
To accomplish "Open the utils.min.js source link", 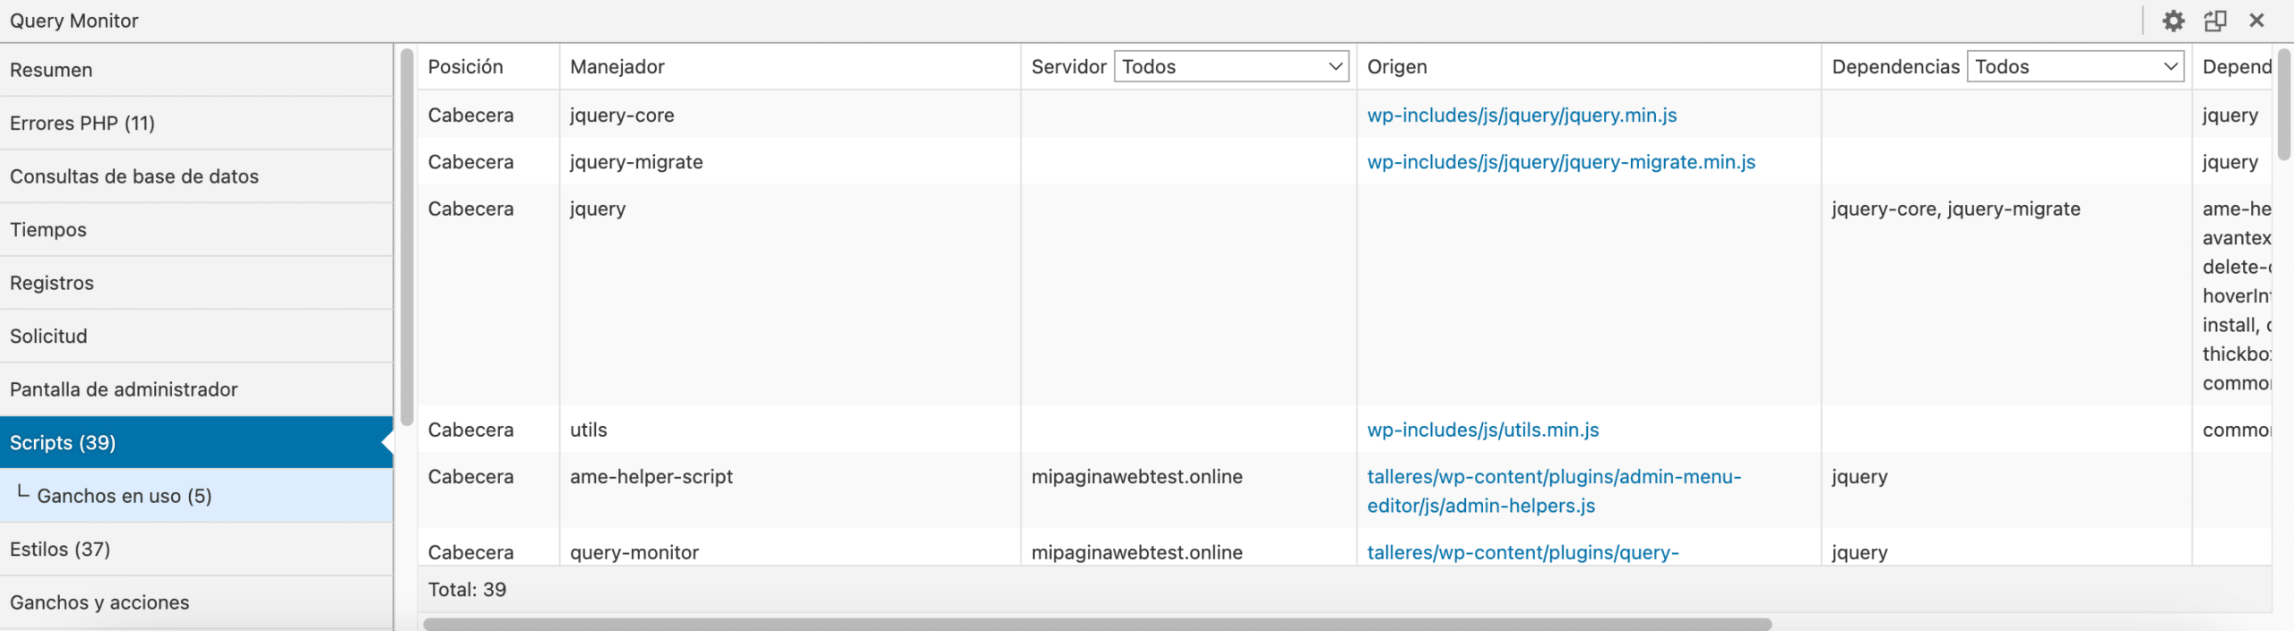I will (1483, 430).
